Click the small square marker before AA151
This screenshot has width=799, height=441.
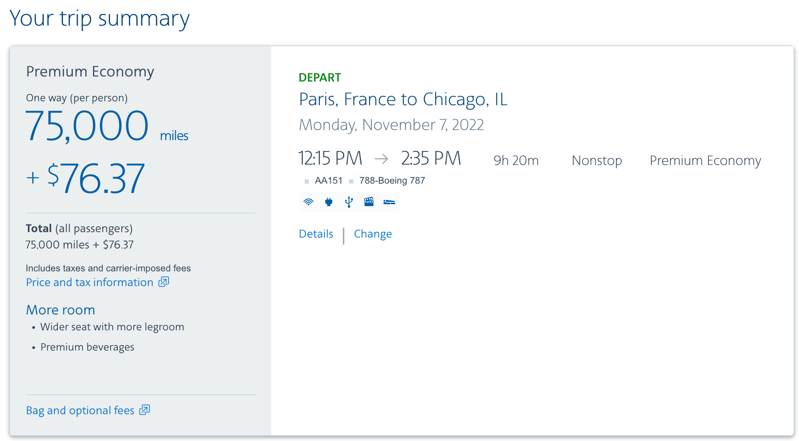pos(307,181)
